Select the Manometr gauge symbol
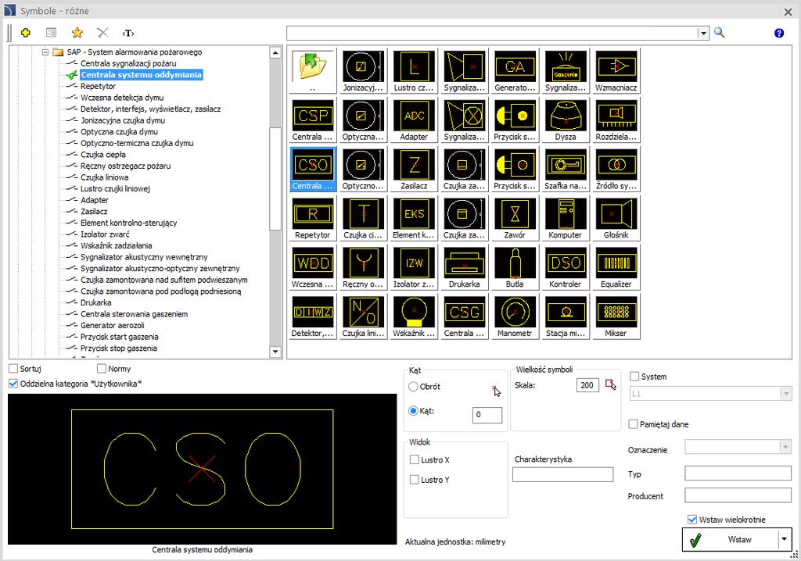Viewport: 801px width, 561px height. pos(515,316)
